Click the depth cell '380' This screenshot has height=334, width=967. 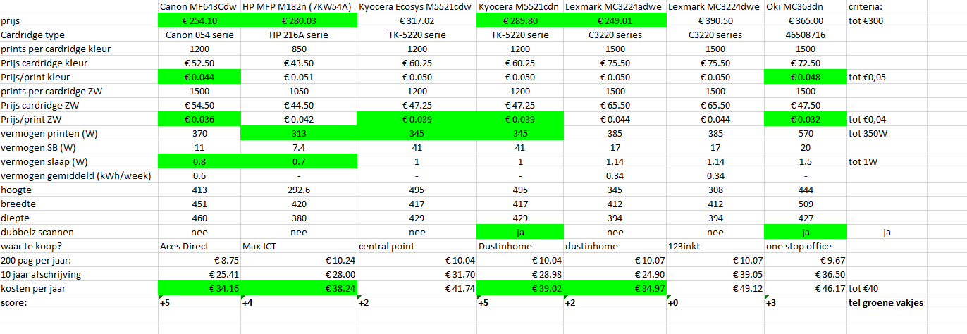299,218
